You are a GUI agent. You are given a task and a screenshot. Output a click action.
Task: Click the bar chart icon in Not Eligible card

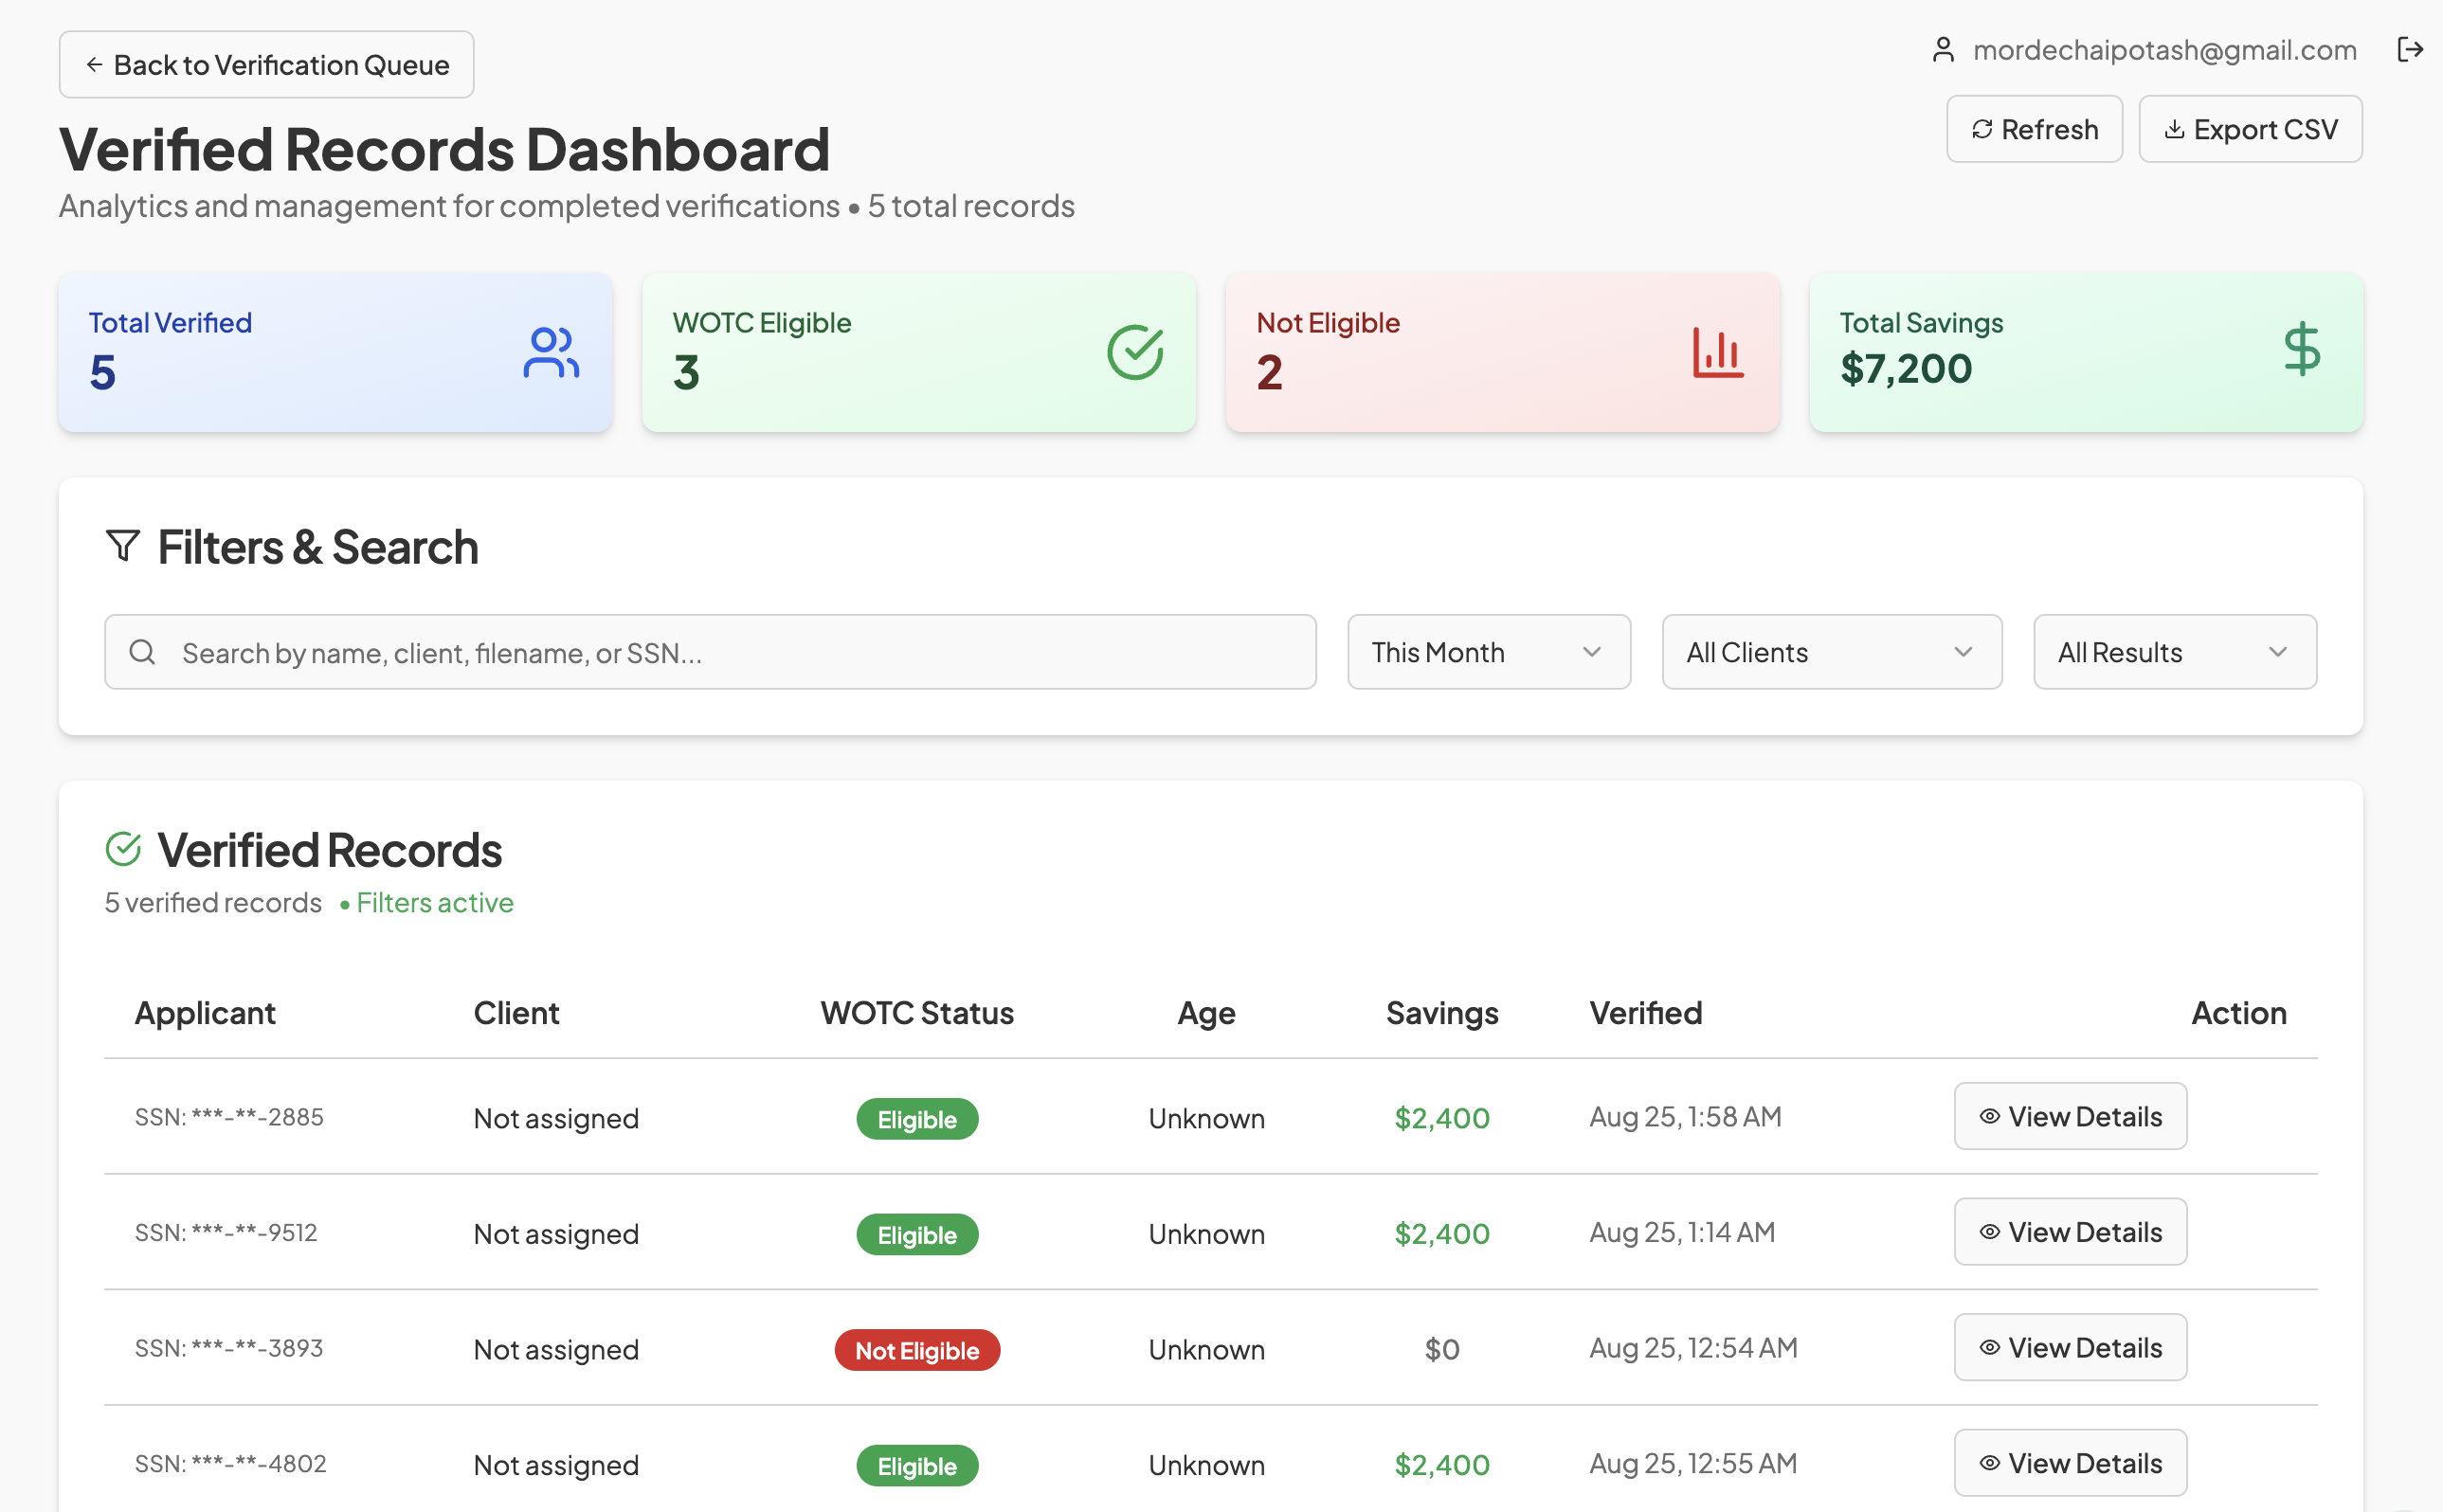(x=1718, y=352)
